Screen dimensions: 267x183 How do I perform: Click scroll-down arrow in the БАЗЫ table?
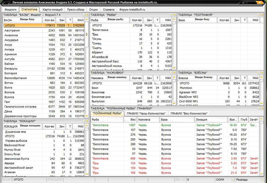[x=87, y=116]
